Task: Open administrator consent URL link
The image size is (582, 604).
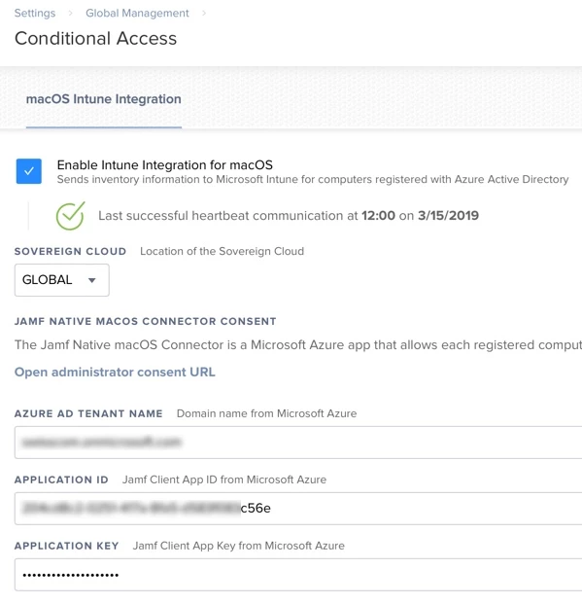Action: coord(115,373)
